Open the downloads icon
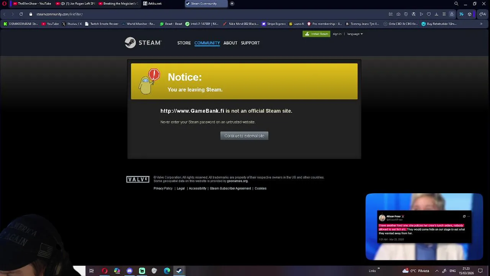This screenshot has height=276, width=490. (436, 14)
